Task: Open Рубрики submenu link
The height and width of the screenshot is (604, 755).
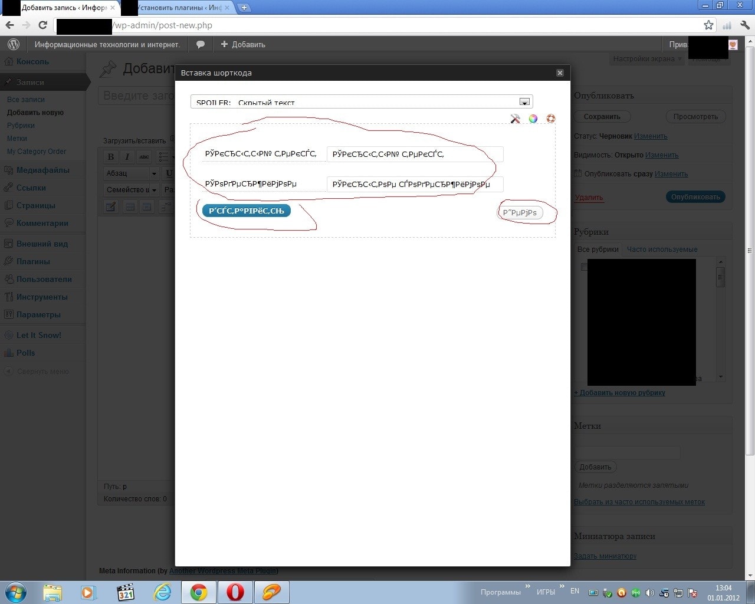Action: (x=21, y=126)
